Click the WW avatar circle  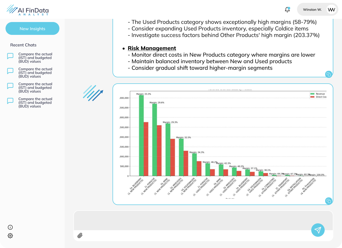331,9
